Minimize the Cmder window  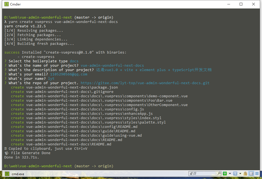coord(229,4)
